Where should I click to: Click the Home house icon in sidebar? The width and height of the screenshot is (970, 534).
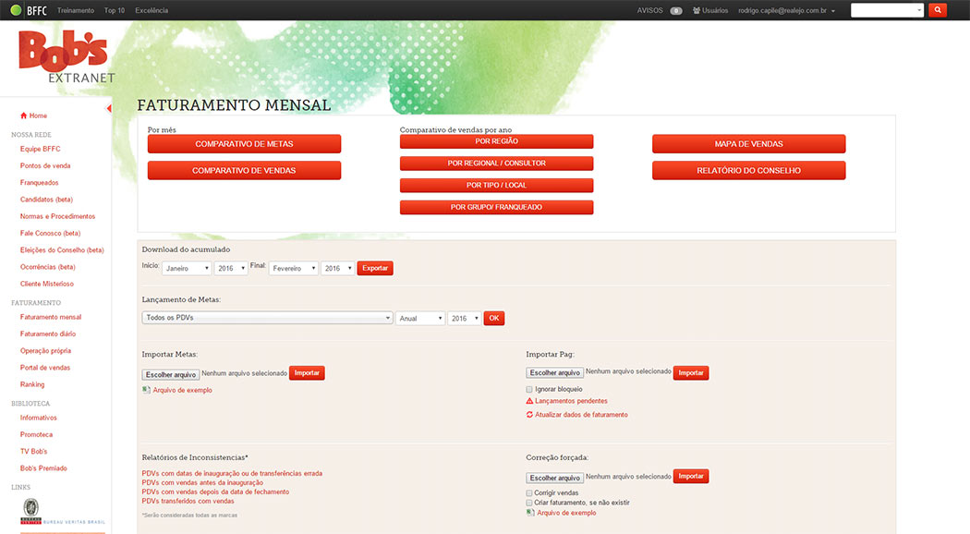tap(23, 115)
